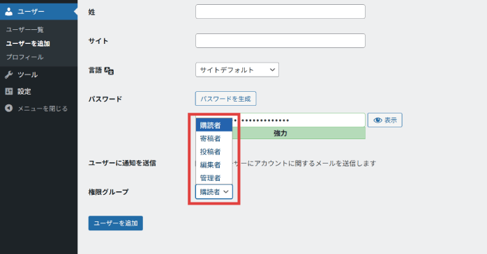Click the collapse menu arrow icon
This screenshot has height=254, width=487.
(9, 108)
